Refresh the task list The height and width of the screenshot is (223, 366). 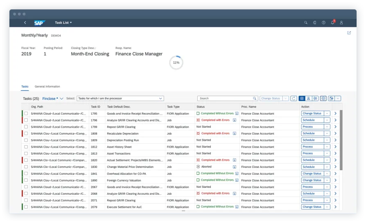294,99
